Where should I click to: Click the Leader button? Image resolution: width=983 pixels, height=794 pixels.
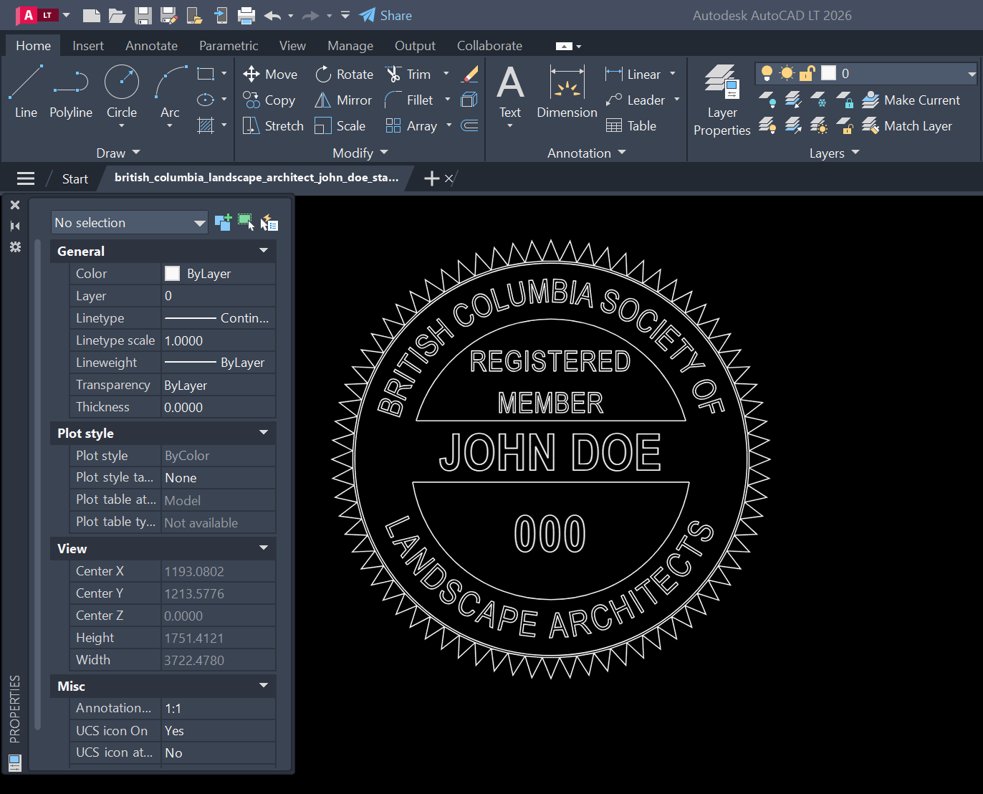636,100
